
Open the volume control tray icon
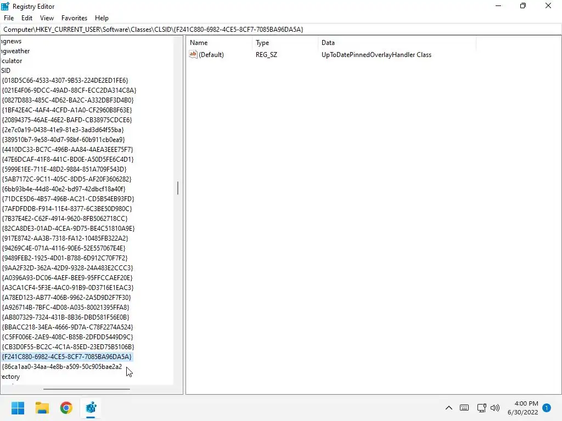494,408
